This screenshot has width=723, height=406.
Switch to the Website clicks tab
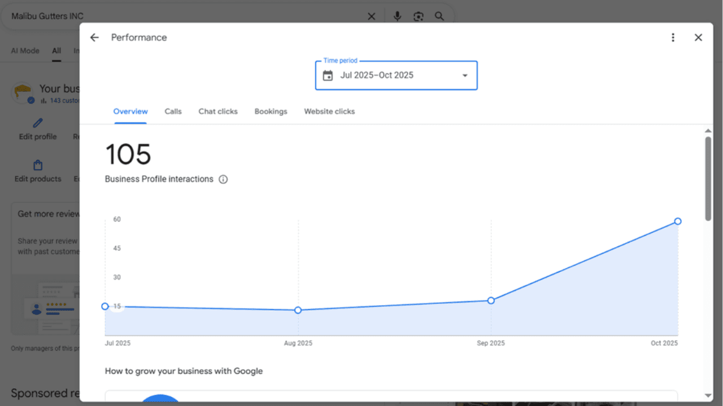tap(329, 111)
